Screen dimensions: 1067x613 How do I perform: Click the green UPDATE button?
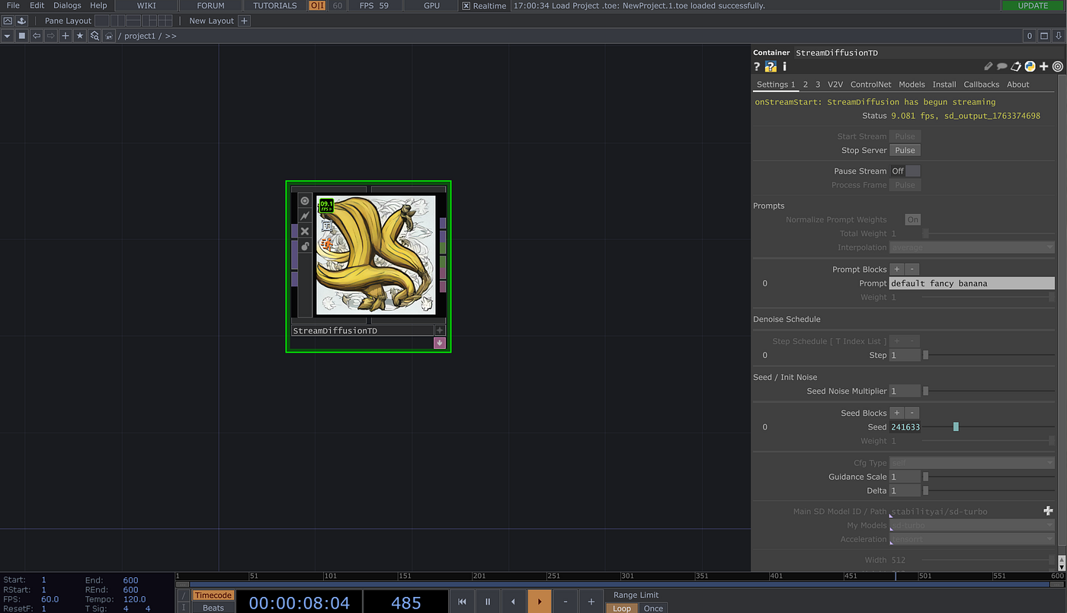coord(1033,5)
